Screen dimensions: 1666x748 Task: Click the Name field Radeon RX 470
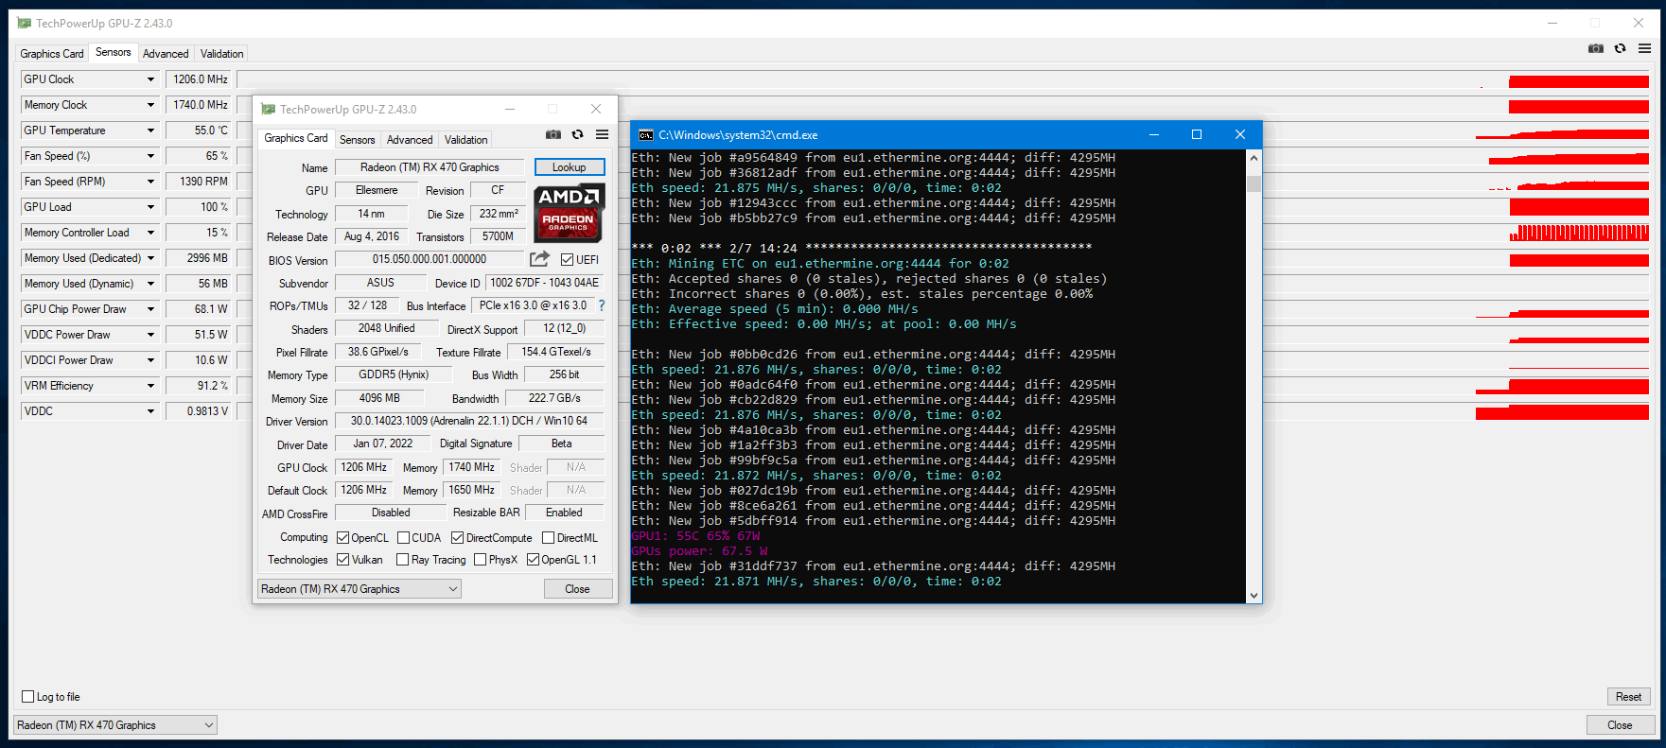(x=430, y=167)
